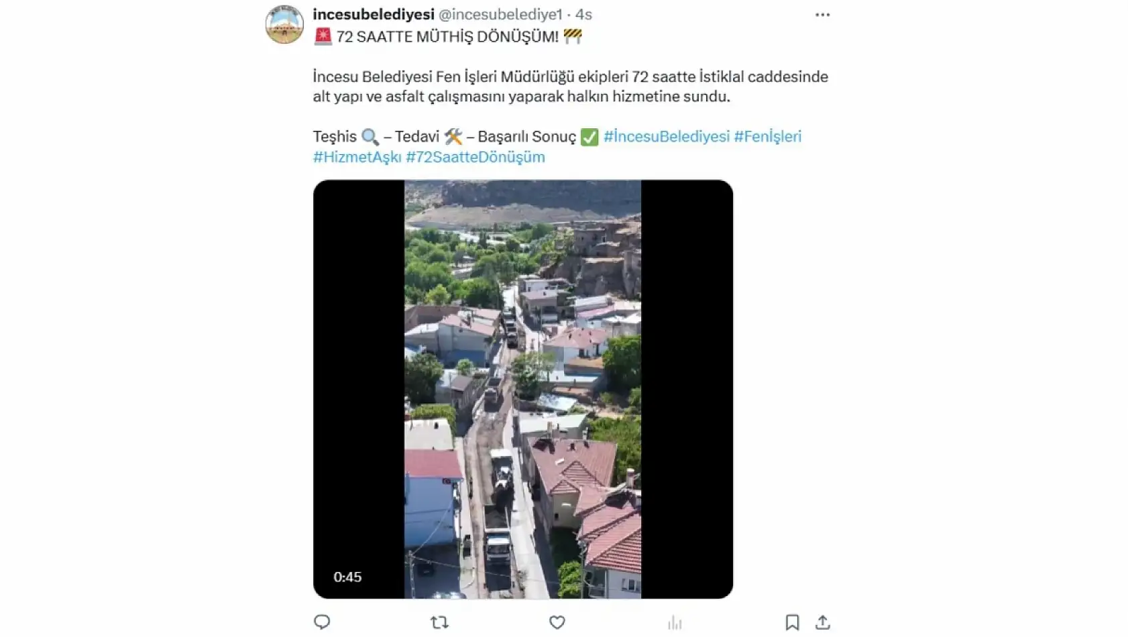Select the #72SaatteDönüşüm hashtag
Screen dimensions: 1128x637
point(475,157)
